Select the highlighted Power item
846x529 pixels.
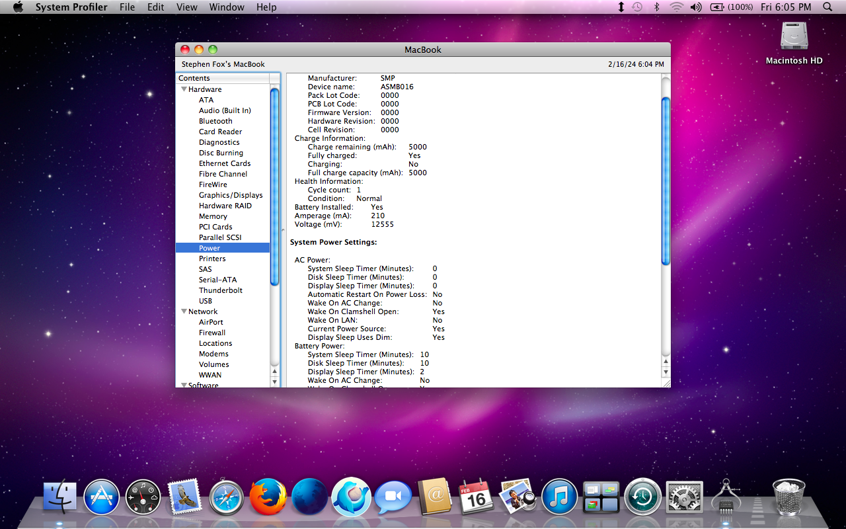coord(223,248)
